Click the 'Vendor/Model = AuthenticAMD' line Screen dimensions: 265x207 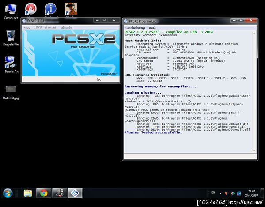[178, 58]
